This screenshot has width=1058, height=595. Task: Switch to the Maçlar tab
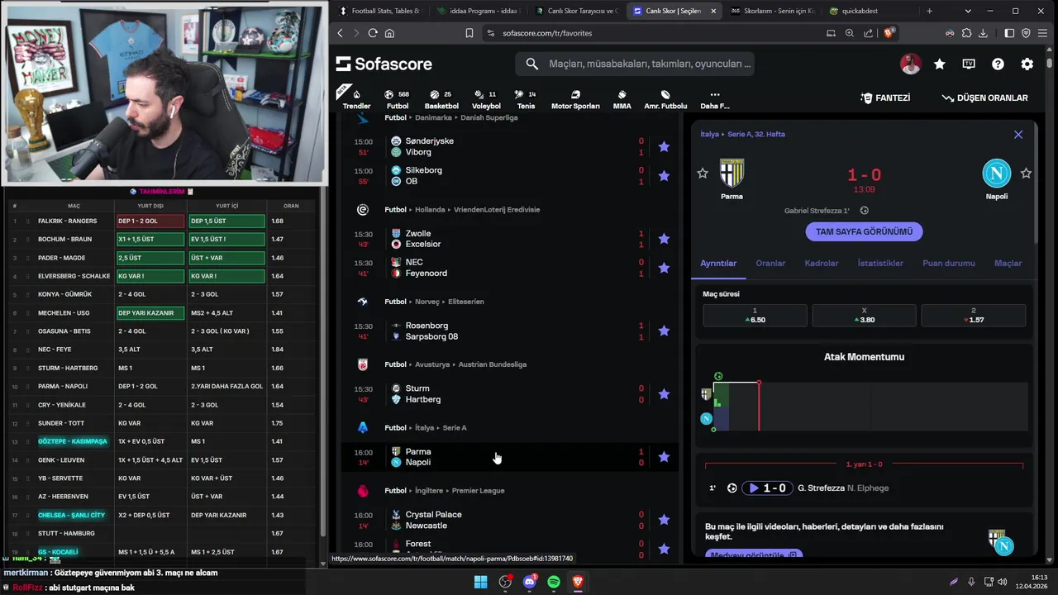pyautogui.click(x=1008, y=264)
